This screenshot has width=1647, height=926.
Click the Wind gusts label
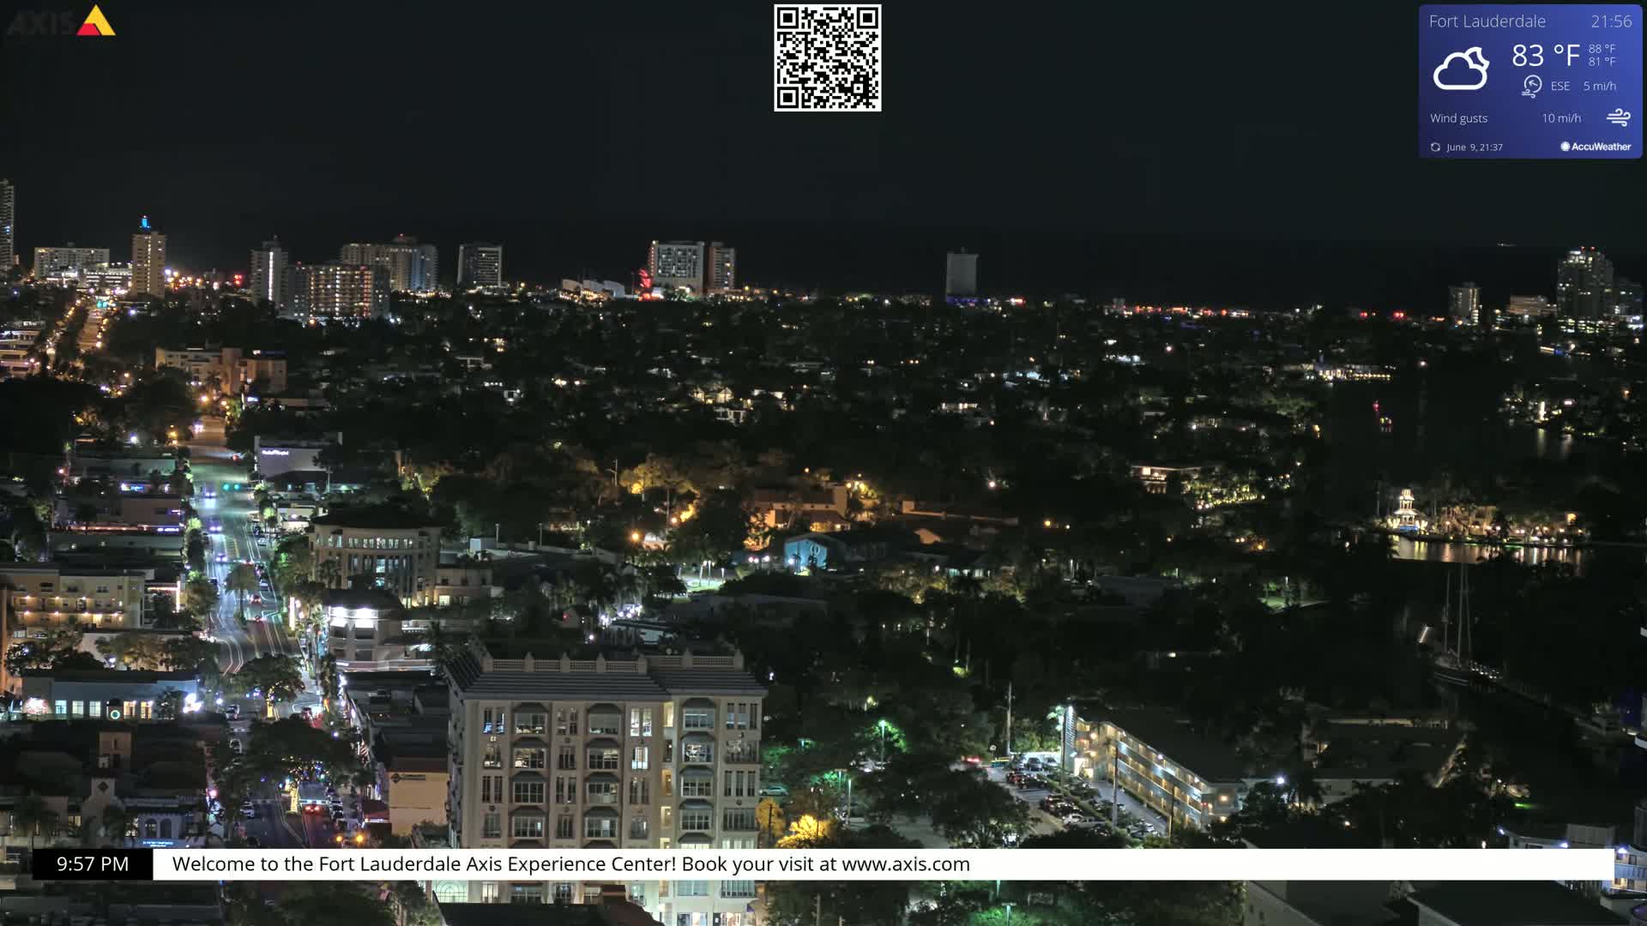point(1458,118)
